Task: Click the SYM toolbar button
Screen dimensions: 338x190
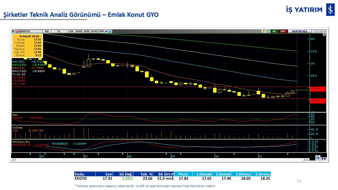Action: point(94,31)
